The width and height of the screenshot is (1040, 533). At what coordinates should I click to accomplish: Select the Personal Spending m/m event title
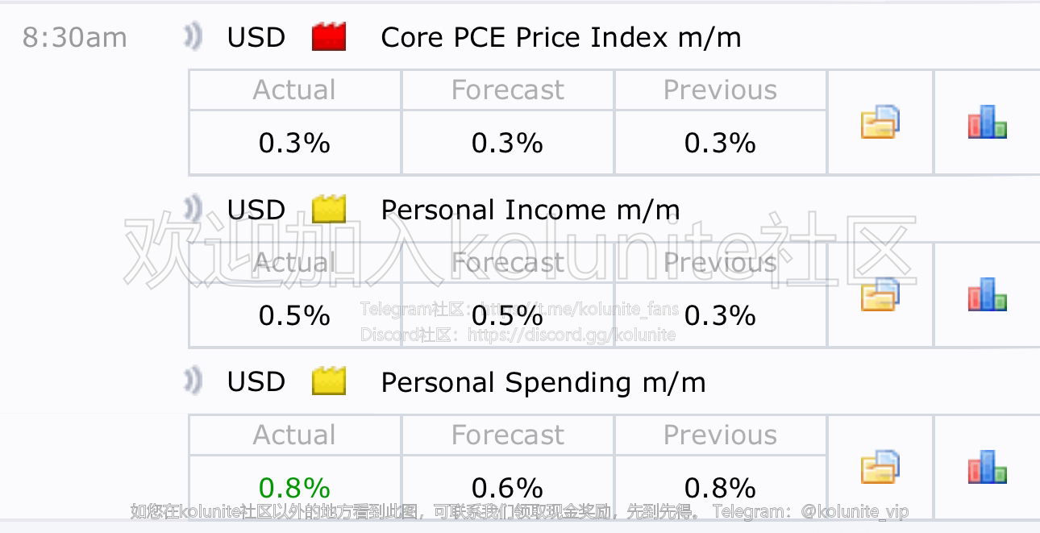[x=543, y=383]
